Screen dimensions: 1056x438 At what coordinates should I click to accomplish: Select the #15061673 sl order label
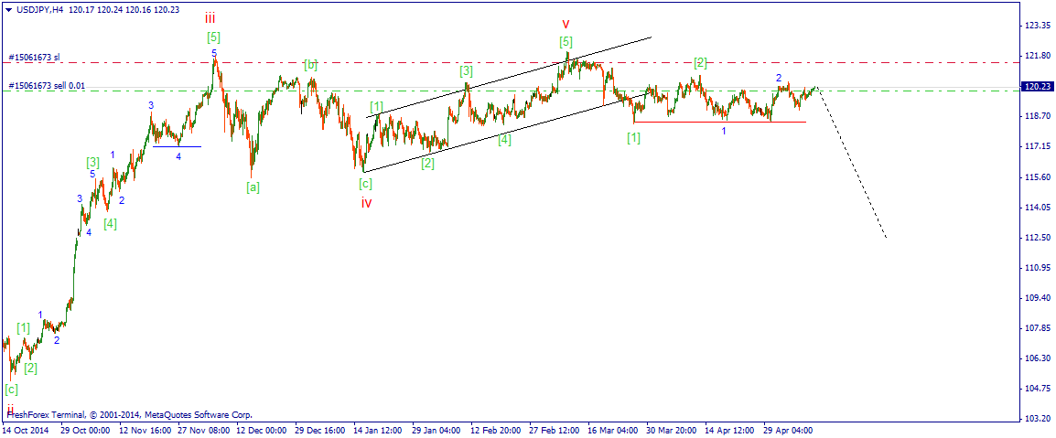(x=35, y=58)
